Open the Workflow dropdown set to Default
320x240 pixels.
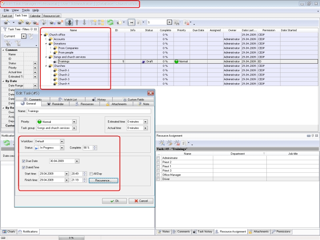62,141
